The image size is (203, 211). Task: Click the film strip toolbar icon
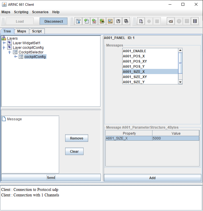(x=195, y=21)
